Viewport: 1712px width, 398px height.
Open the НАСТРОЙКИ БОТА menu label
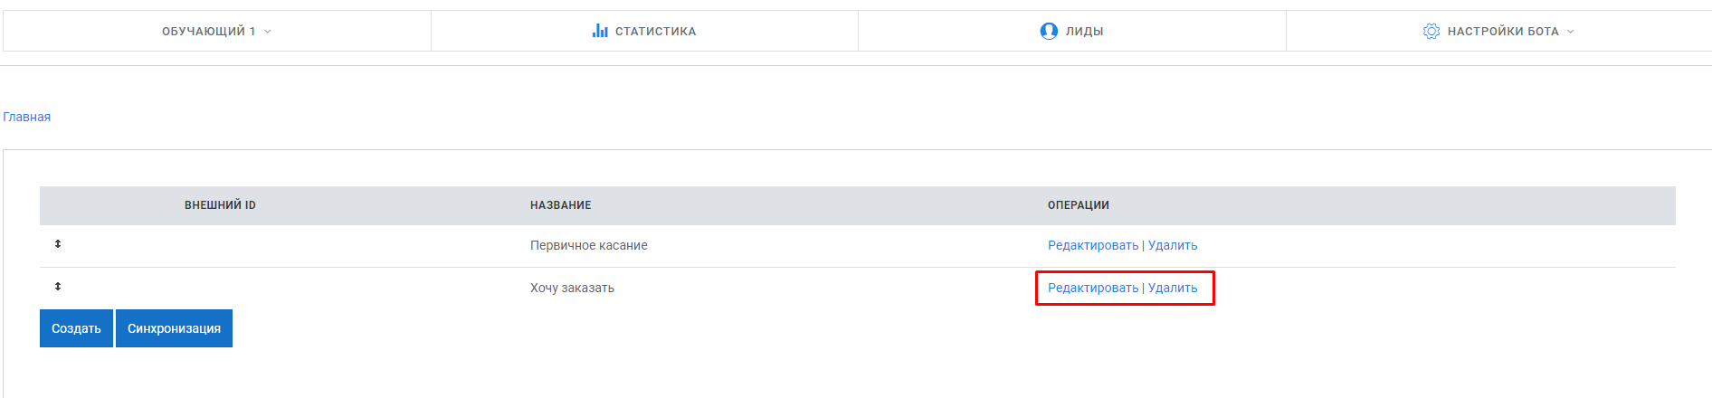pos(1503,32)
